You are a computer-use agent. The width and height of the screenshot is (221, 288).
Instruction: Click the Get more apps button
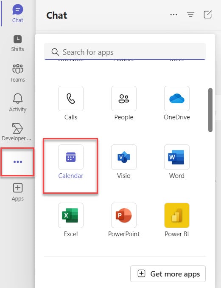tap(168, 274)
